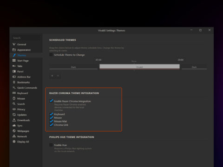Click the Panel label in sidebar
The height and width of the screenshot is (167, 223).
20,71
